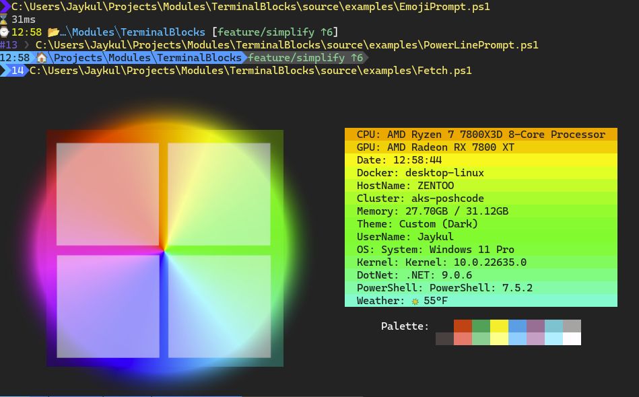Pick the dark charcoal palette swatch in bottom row
639x397 pixels.
[444, 338]
